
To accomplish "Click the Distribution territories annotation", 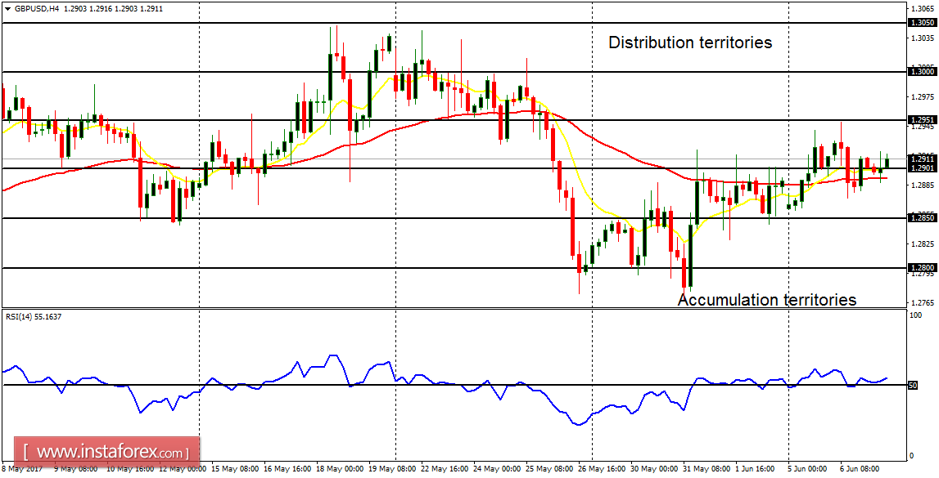I will coord(690,42).
